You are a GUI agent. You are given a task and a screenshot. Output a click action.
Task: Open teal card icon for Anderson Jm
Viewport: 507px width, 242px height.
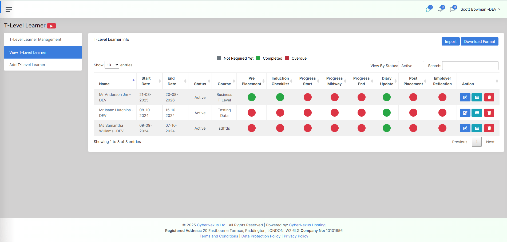[x=477, y=97]
